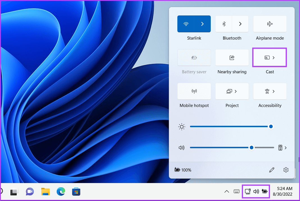The height and width of the screenshot is (201, 300).
Task: Turn on Nearby sharing
Action: point(232,58)
